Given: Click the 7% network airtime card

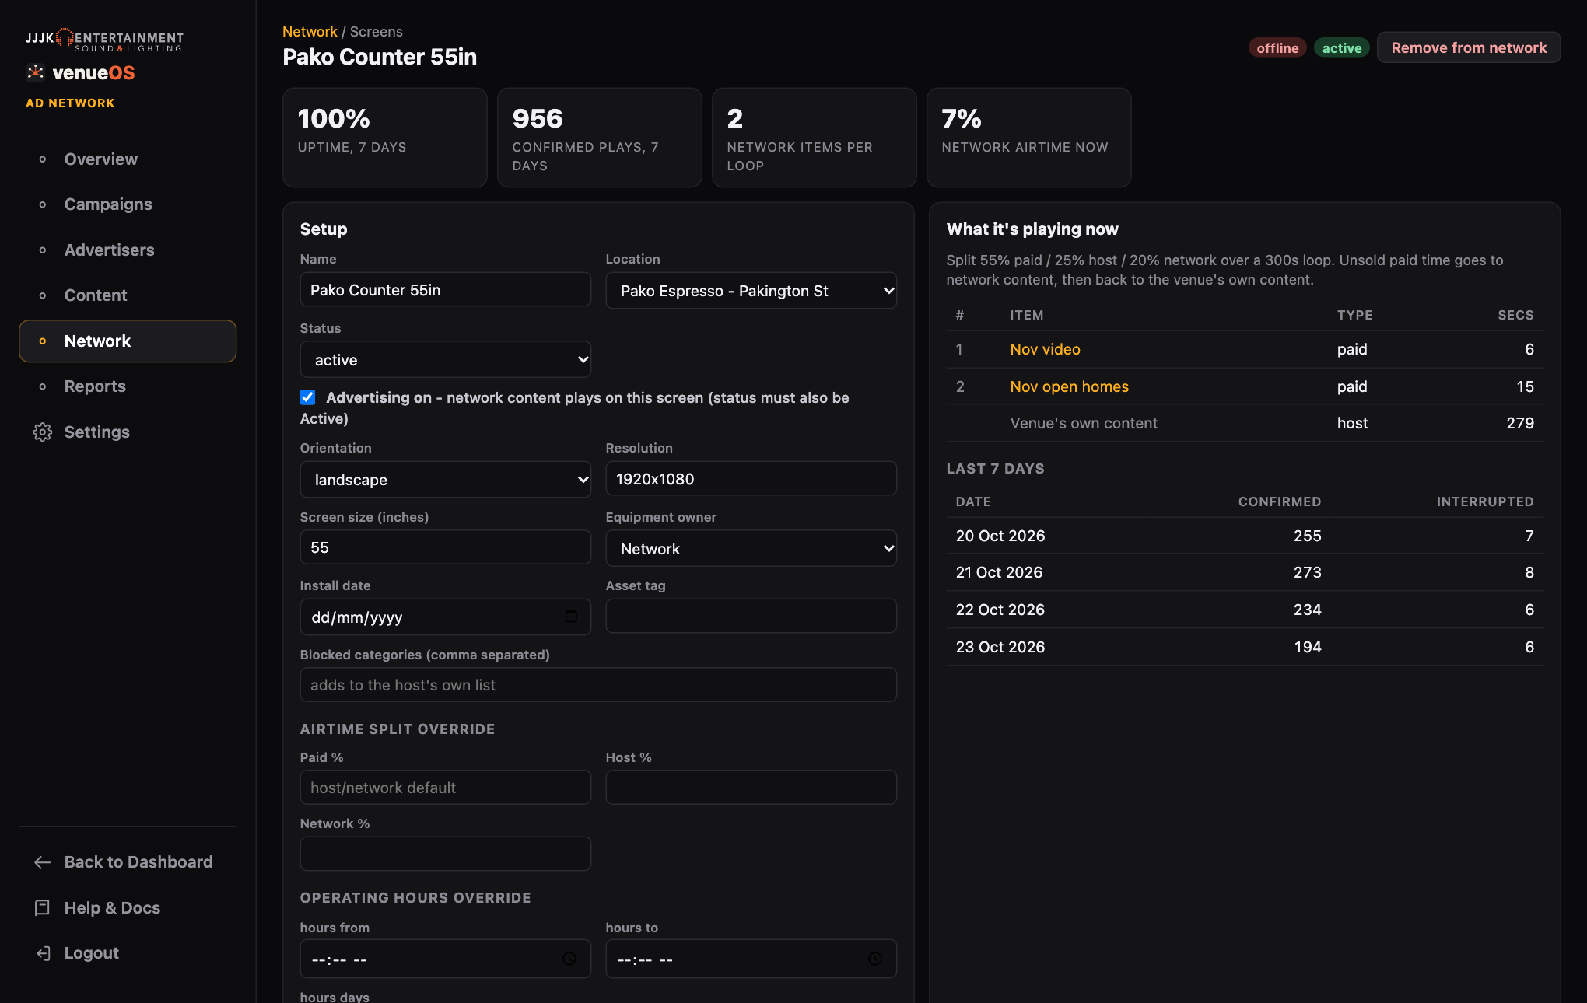Looking at the screenshot, I should [1028, 138].
